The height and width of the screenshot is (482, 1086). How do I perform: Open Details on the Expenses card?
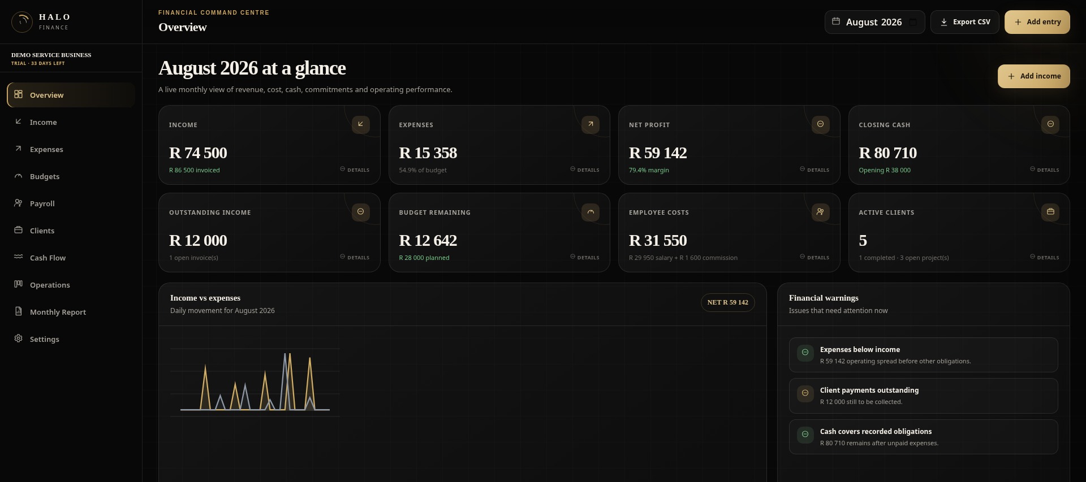pyautogui.click(x=585, y=170)
